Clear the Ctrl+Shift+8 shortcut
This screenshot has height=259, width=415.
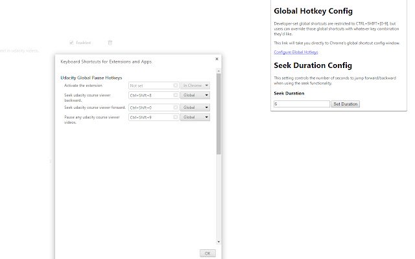pyautogui.click(x=176, y=95)
